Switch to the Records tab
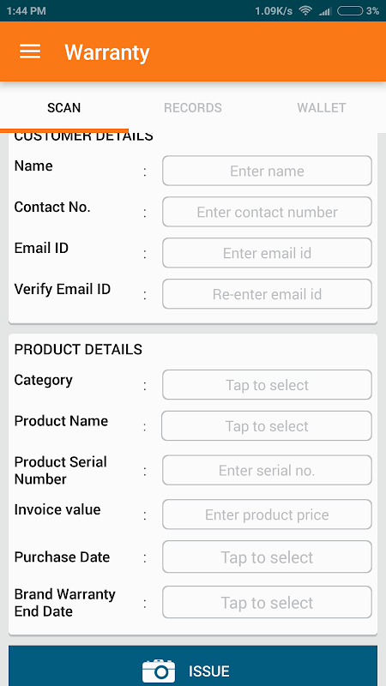 (x=192, y=108)
